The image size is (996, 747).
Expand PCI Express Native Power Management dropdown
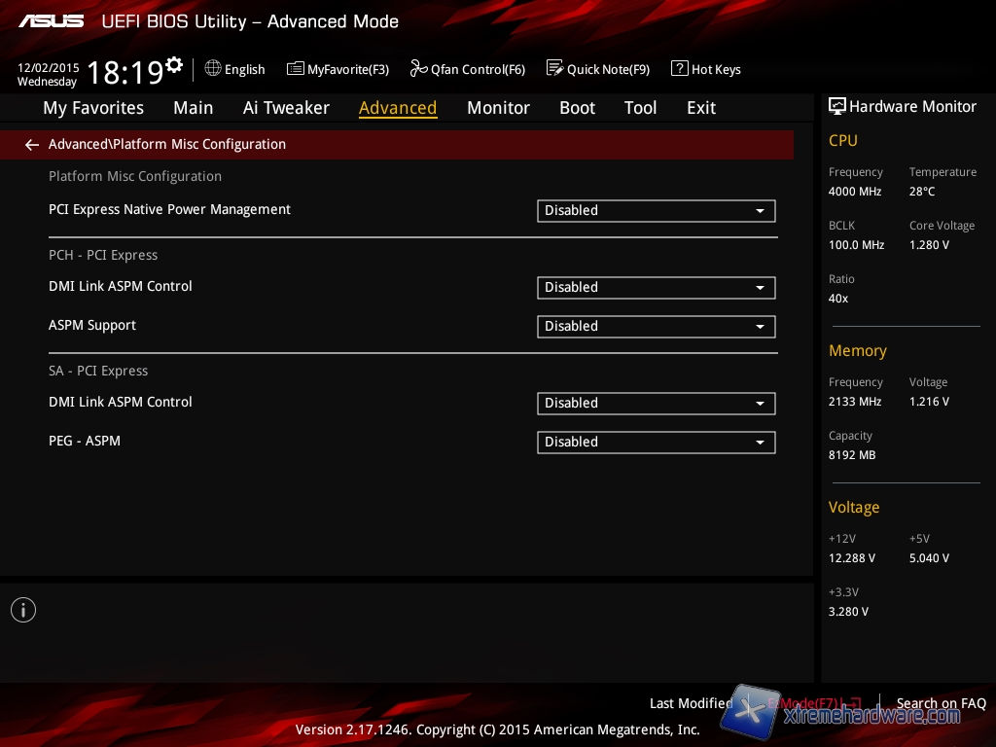(x=657, y=210)
